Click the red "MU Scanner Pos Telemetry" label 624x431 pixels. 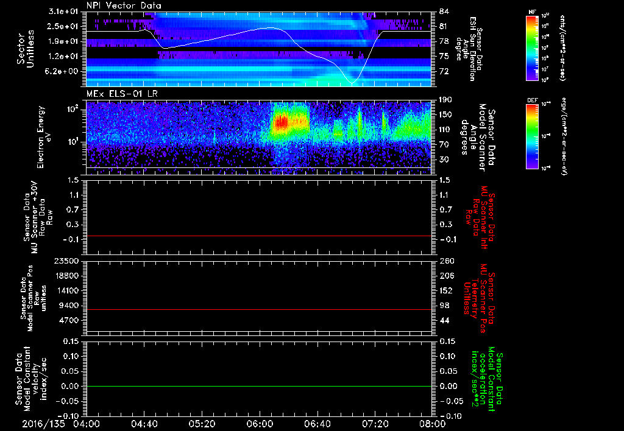(x=479, y=298)
